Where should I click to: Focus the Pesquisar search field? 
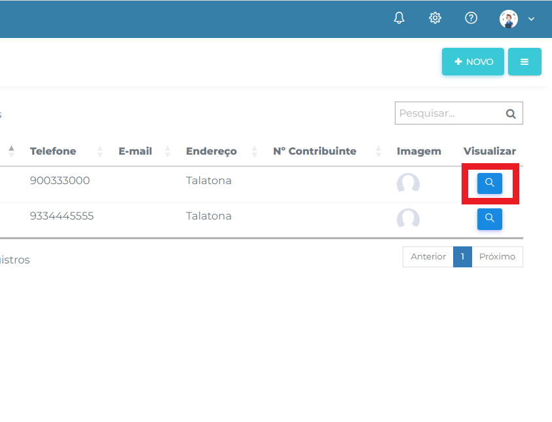pyautogui.click(x=459, y=113)
